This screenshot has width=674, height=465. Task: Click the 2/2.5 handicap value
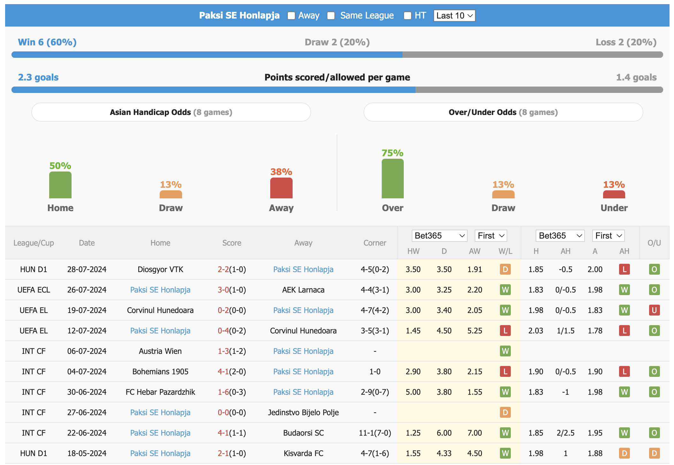click(x=565, y=433)
